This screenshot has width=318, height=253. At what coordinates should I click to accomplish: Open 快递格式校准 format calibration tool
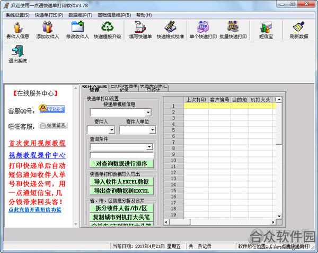(170, 30)
